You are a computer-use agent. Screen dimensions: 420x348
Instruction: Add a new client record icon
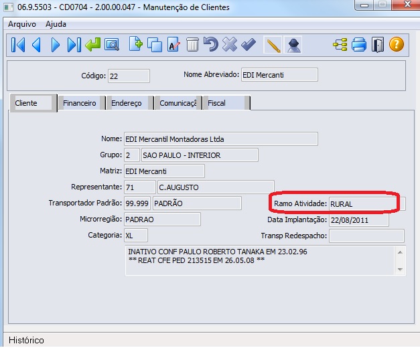(x=135, y=44)
